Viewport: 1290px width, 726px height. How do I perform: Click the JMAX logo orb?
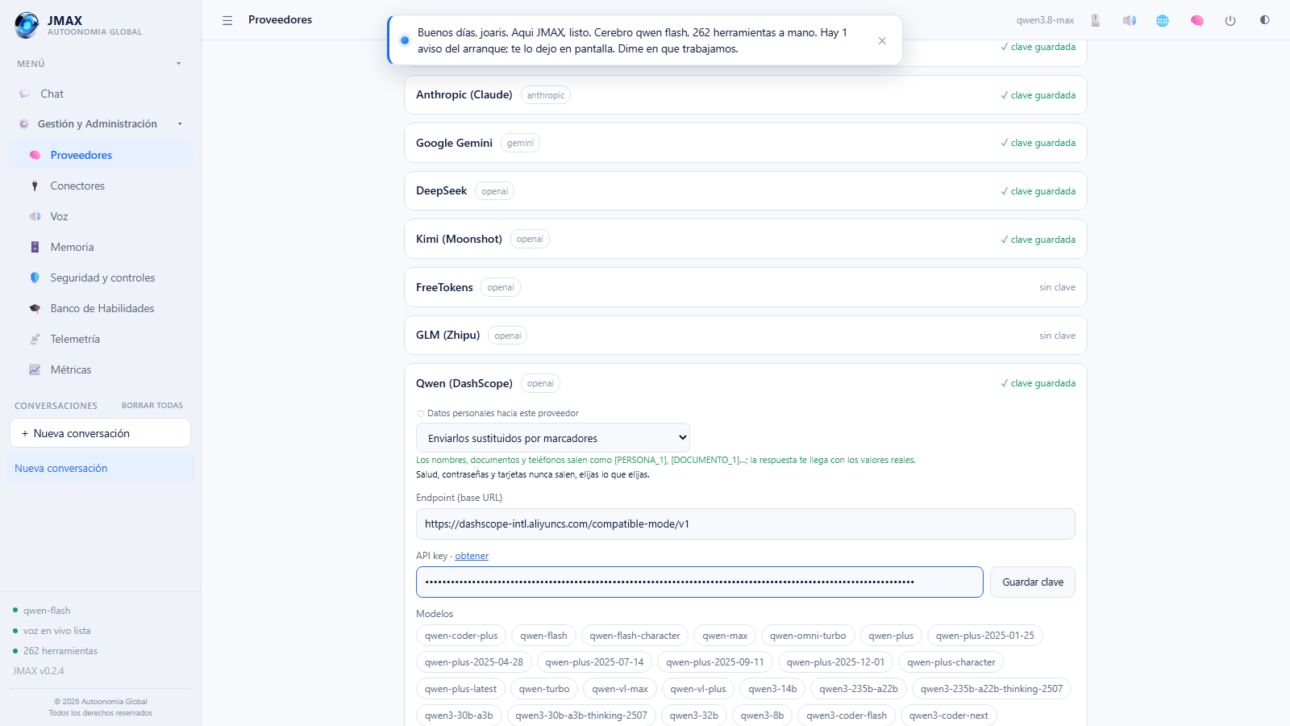pyautogui.click(x=27, y=25)
